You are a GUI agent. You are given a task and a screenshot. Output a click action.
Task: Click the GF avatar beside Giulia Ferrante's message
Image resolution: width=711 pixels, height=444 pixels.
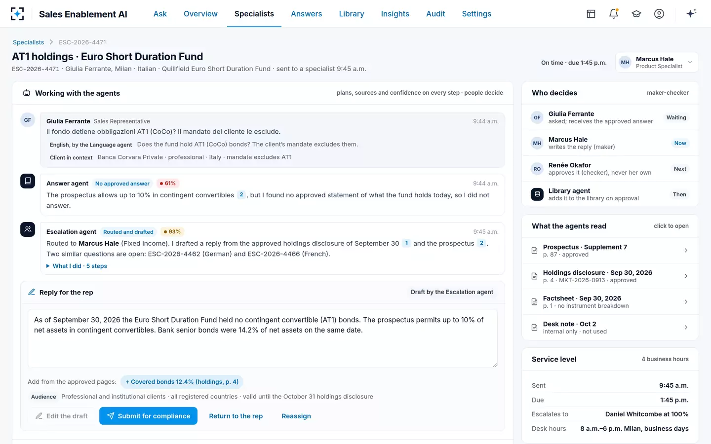click(28, 120)
